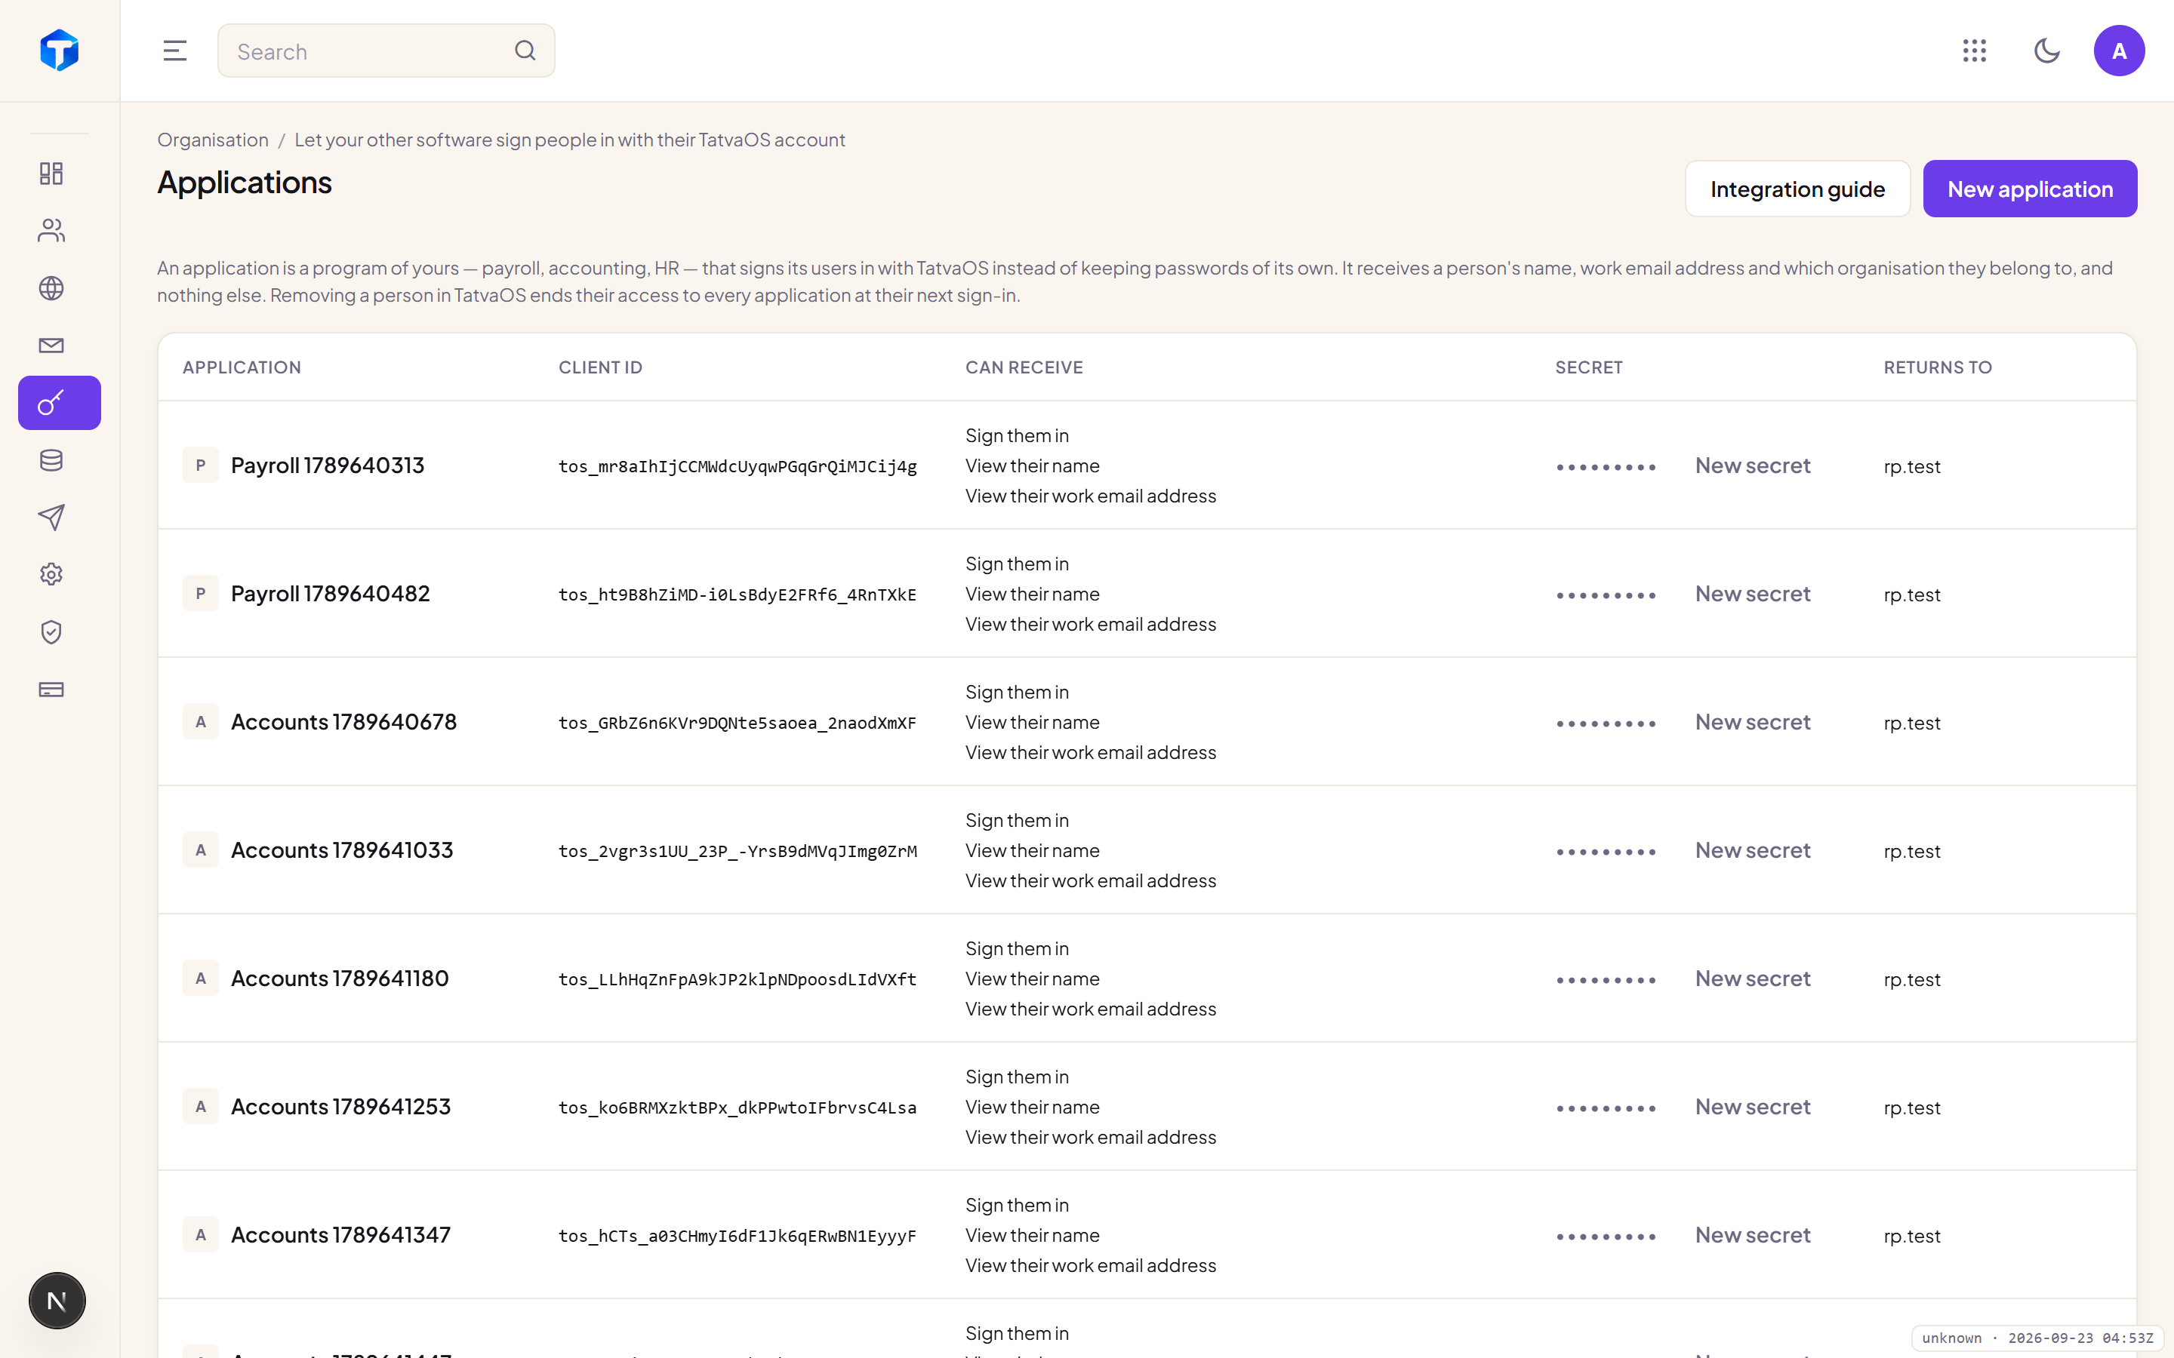Click the masked secret dots for Payroll 1789640313
Image resolution: width=2174 pixels, height=1358 pixels.
[1606, 467]
